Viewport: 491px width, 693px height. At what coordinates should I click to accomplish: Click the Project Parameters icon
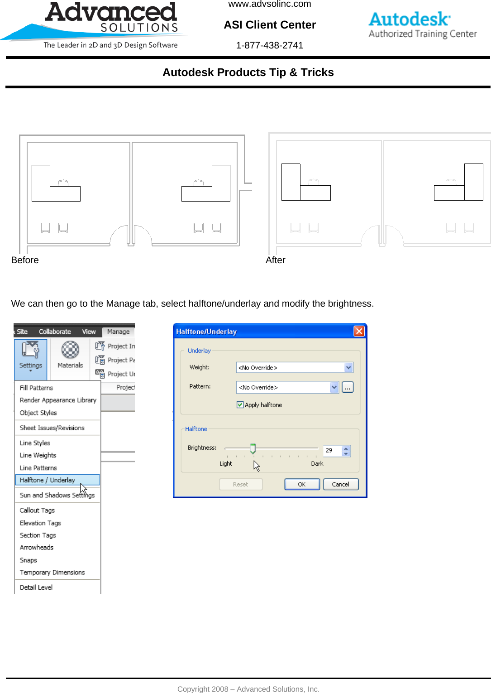100,360
